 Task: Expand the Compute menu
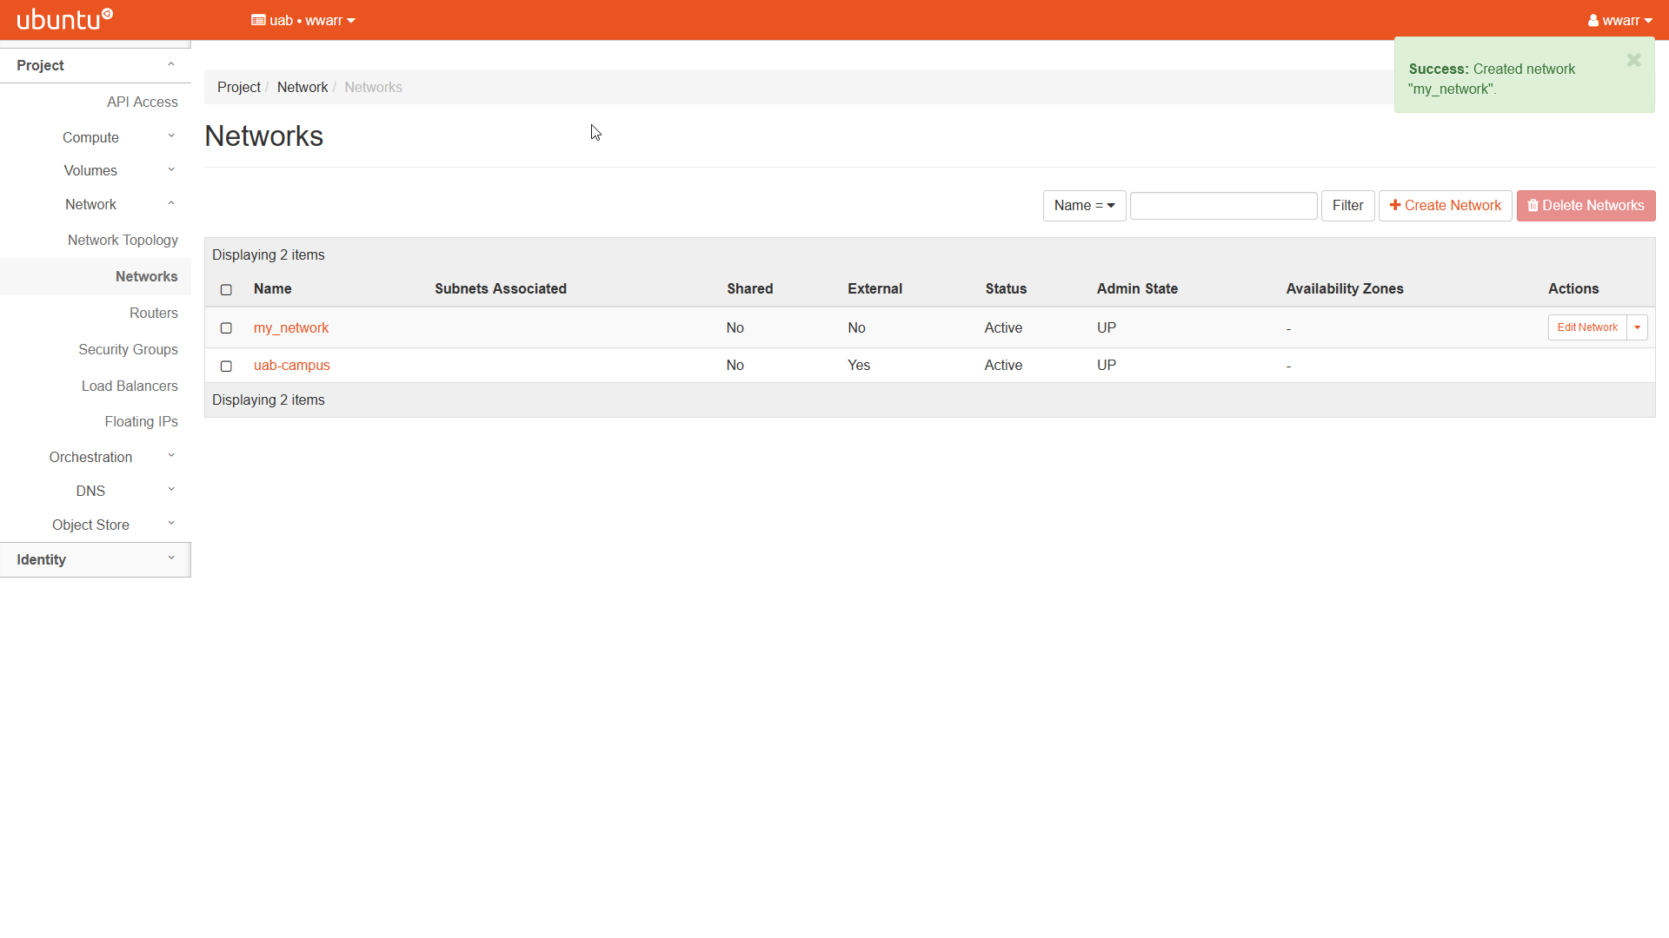coord(96,137)
